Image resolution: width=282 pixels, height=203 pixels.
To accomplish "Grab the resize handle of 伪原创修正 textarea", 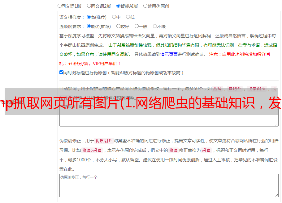I will [x=277, y=195].
